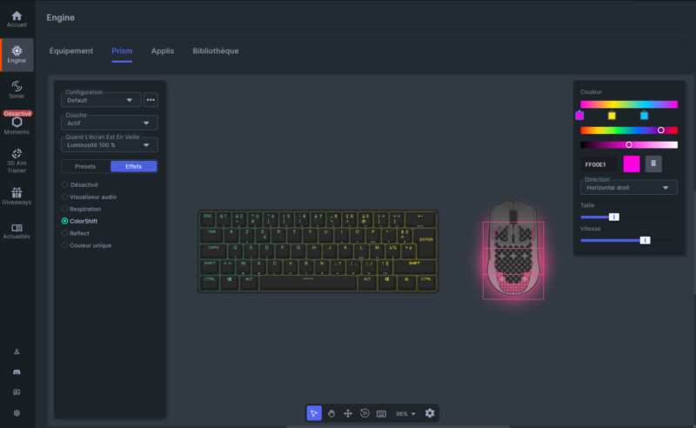The width and height of the screenshot is (696, 428).
Task: Open the Luminosité 100 % dropdown
Action: pos(110,144)
